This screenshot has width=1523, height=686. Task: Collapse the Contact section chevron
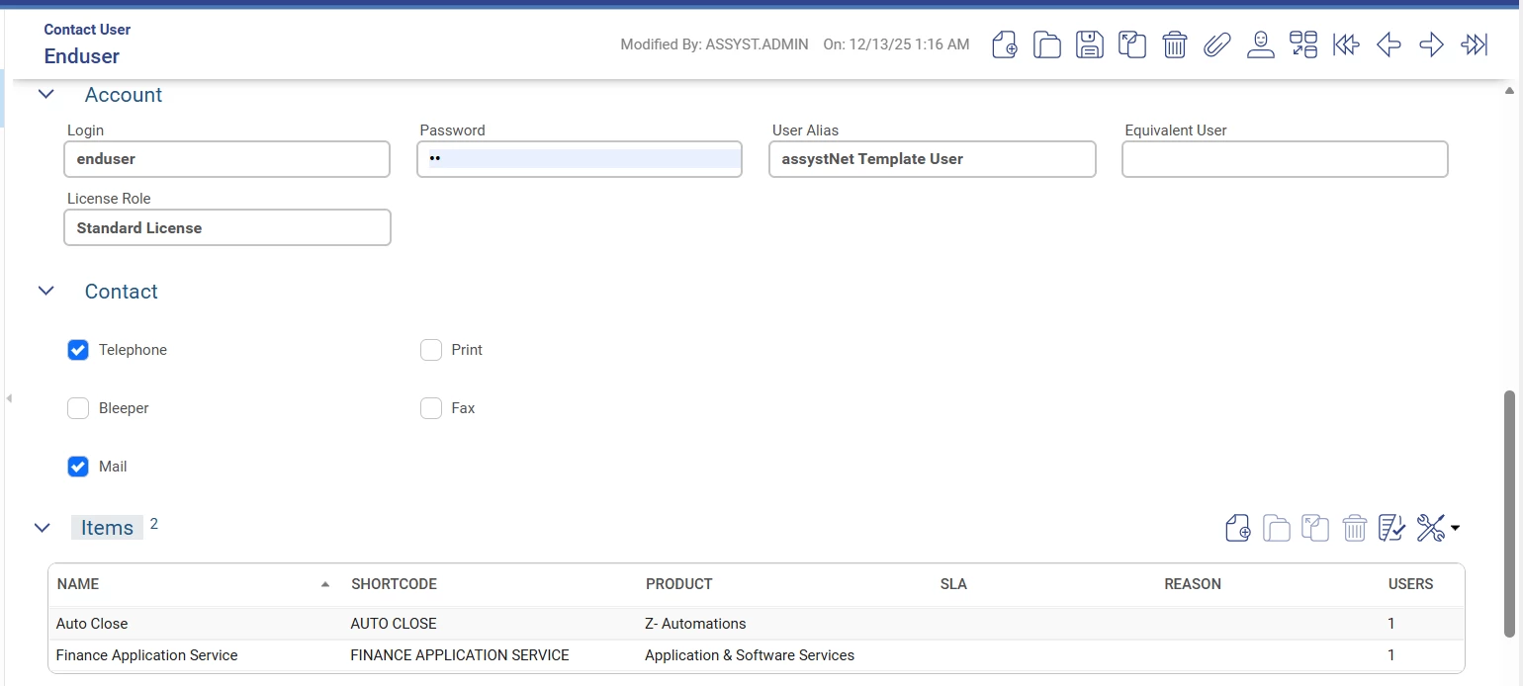pyautogui.click(x=45, y=292)
